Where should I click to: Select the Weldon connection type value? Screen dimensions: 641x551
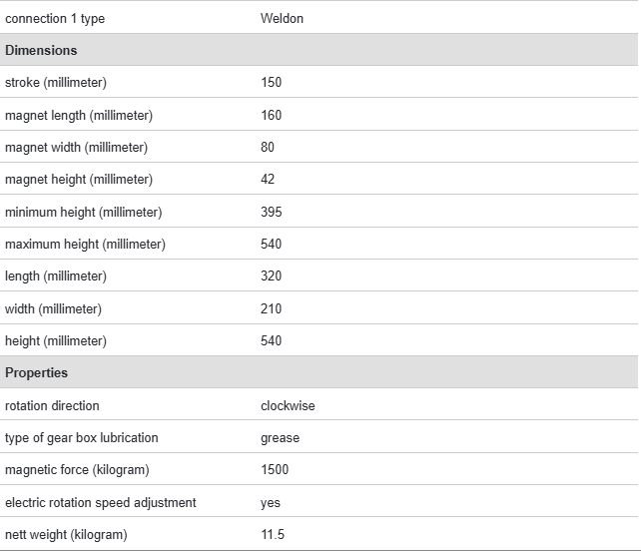point(282,18)
